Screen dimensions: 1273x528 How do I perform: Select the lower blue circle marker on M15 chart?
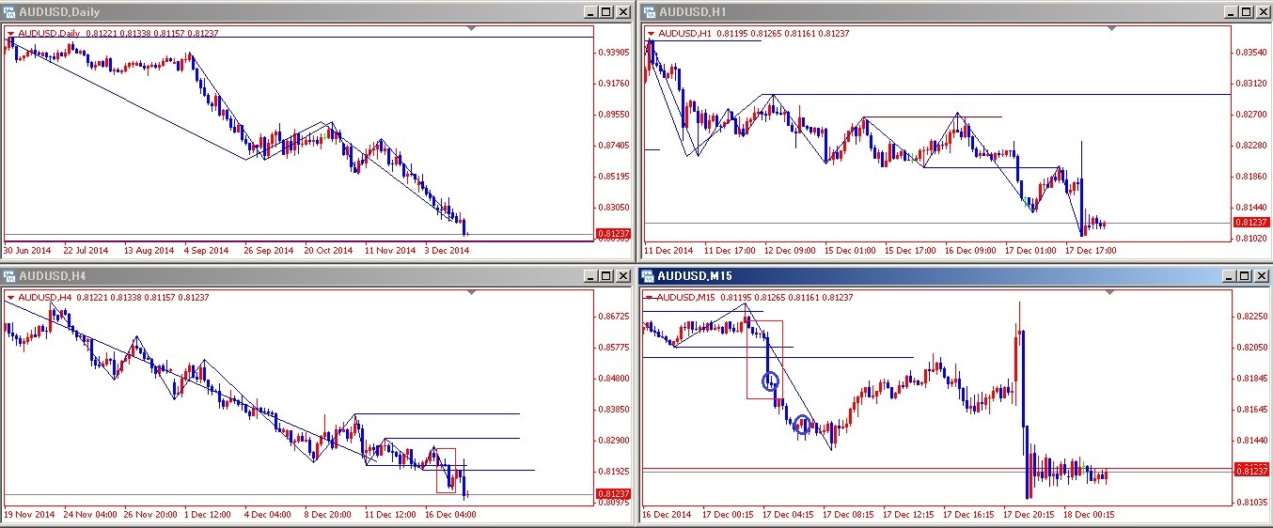(x=802, y=425)
